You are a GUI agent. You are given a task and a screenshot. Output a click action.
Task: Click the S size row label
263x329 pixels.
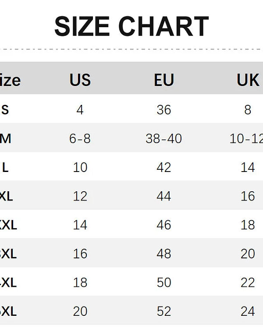coord(5,110)
